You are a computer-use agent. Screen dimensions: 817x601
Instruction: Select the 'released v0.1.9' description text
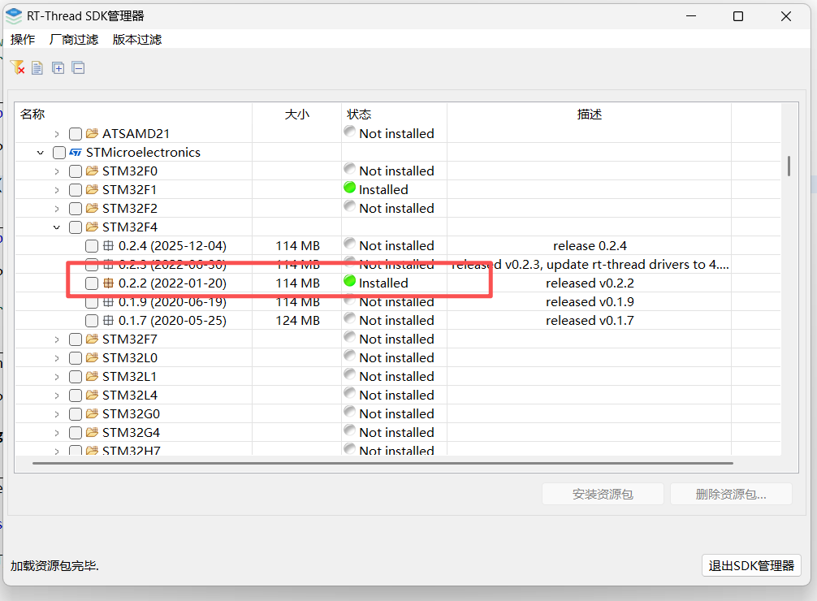(x=590, y=302)
